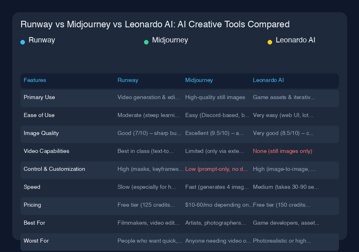The height and width of the screenshot is (252, 359).
Task: Click the 'Game assets & iterativ...' cell
Action: click(284, 97)
